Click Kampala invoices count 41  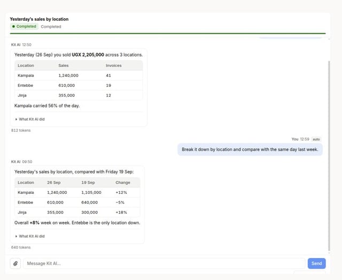coord(108,75)
